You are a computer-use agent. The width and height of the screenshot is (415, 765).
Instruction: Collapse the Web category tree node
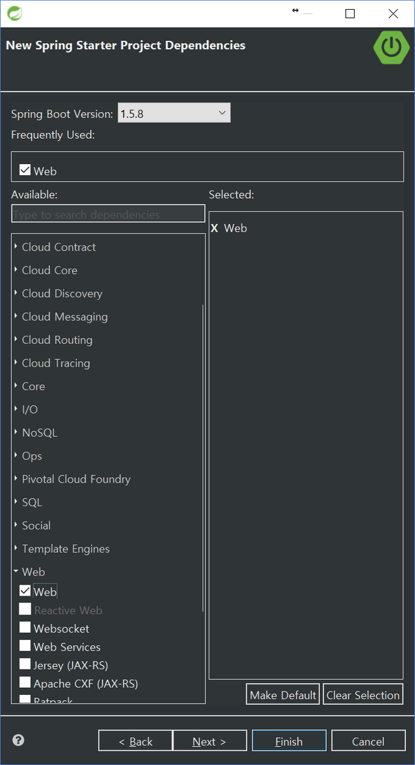tap(16, 572)
